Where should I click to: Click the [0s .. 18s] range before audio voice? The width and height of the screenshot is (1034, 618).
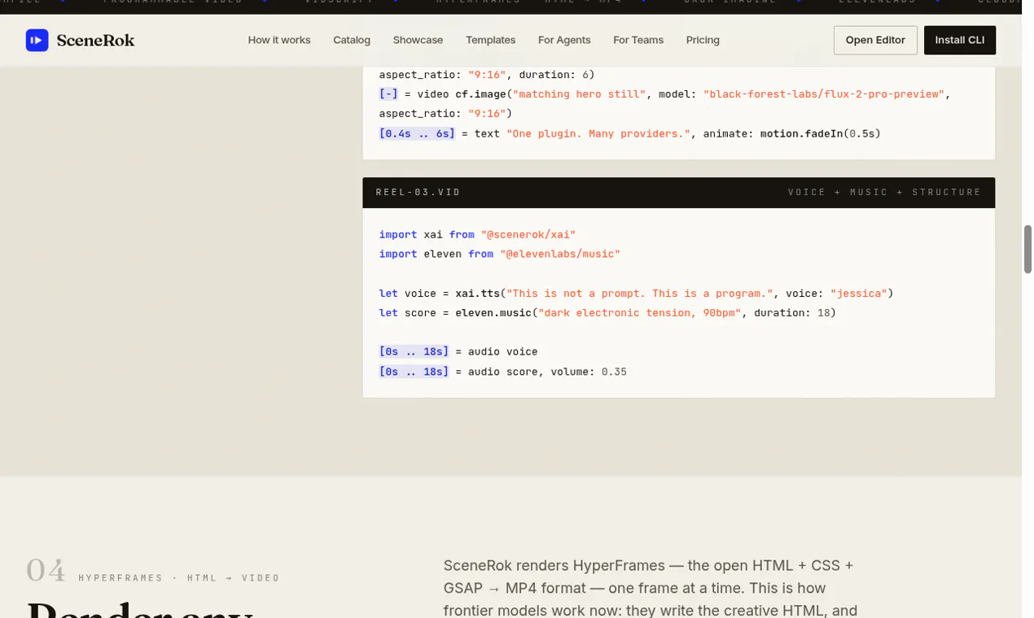click(414, 351)
